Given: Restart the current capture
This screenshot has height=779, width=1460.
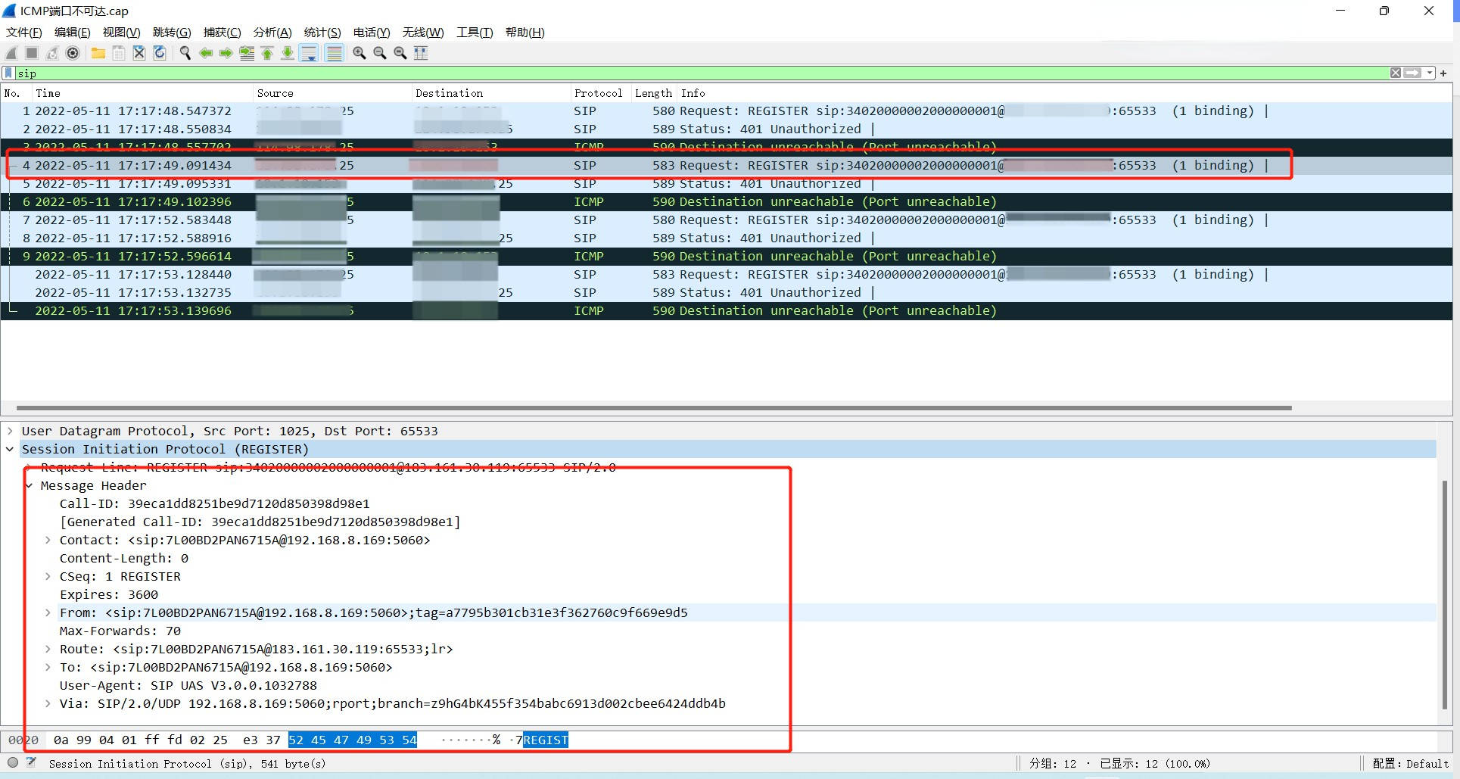Looking at the screenshot, I should (52, 53).
